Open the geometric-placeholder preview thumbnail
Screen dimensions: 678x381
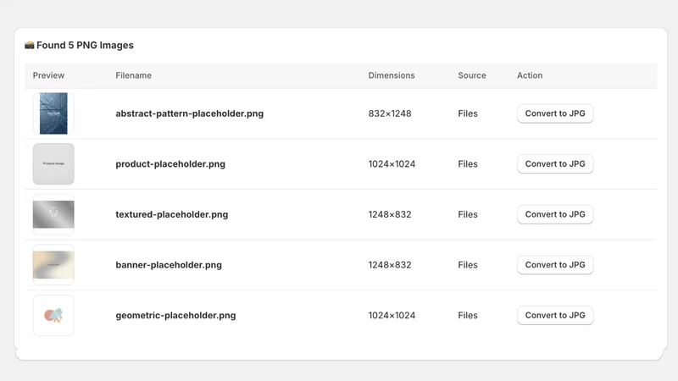coord(53,315)
